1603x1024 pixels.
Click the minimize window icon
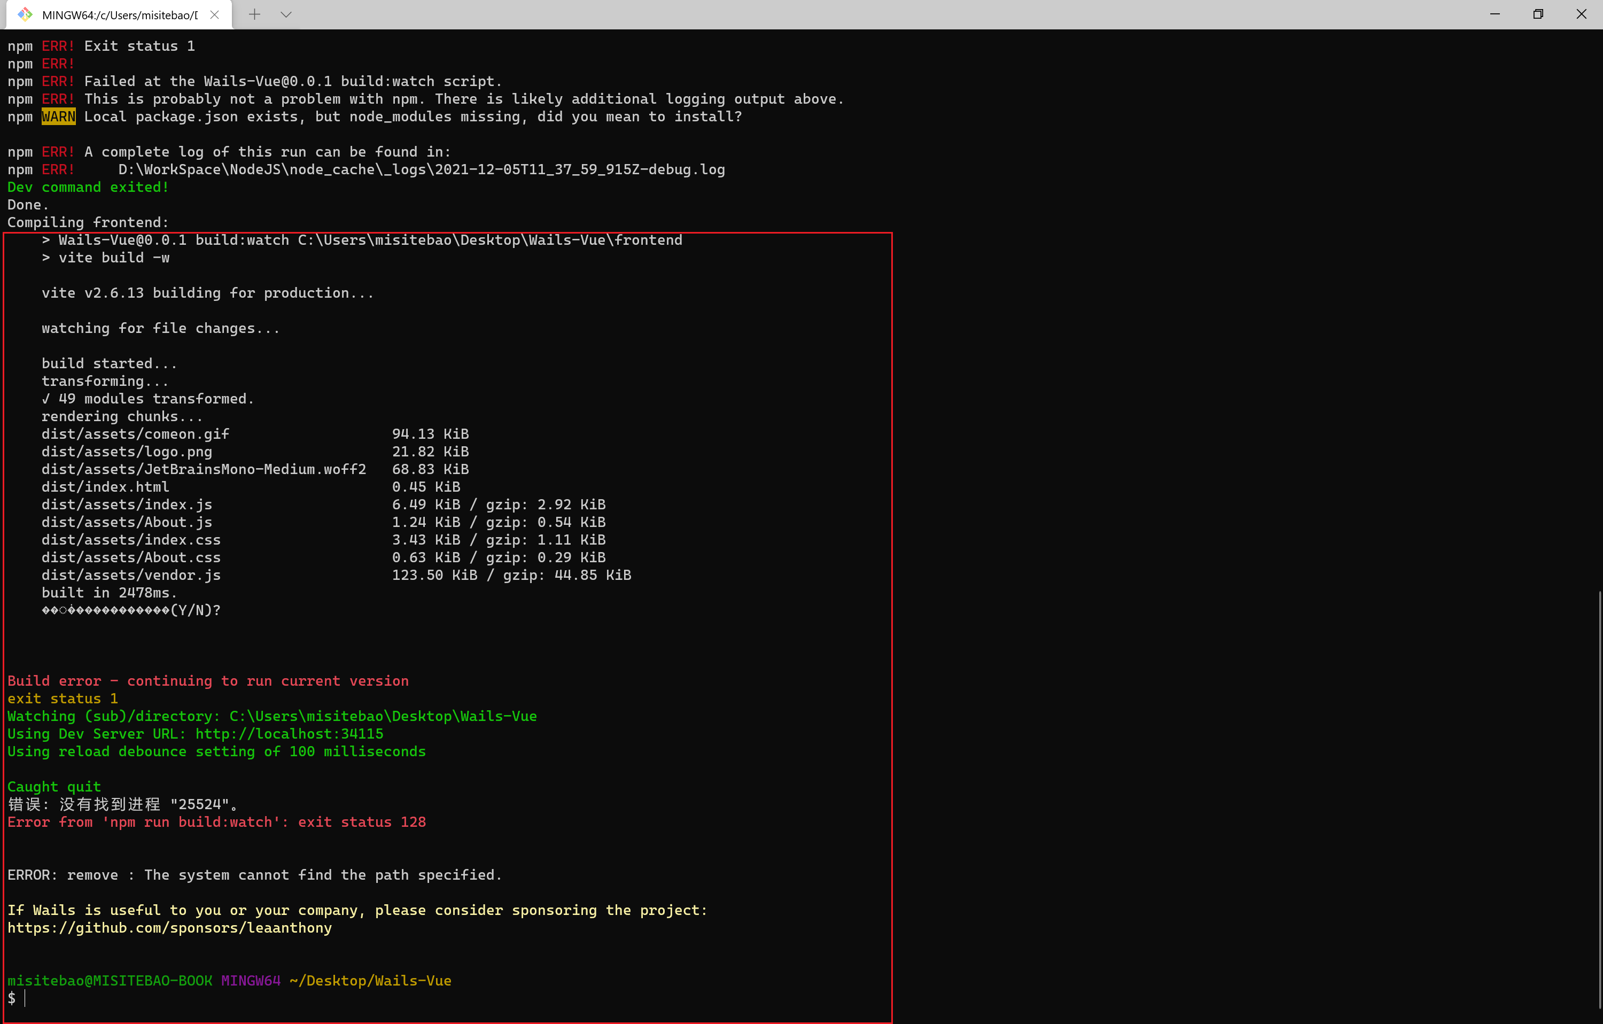click(1494, 14)
